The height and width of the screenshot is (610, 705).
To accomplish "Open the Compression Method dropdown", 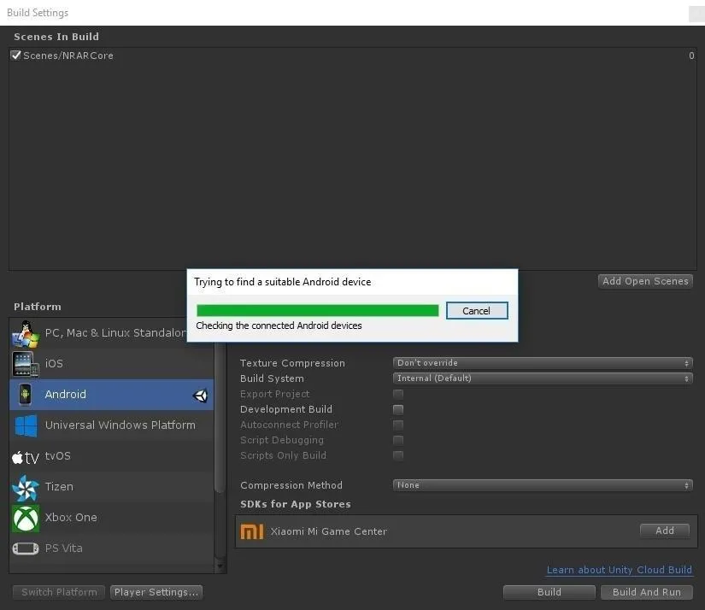I will tap(543, 485).
